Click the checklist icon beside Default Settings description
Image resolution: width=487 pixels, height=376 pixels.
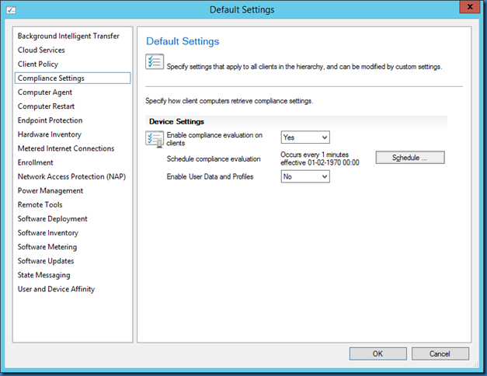[x=154, y=64]
